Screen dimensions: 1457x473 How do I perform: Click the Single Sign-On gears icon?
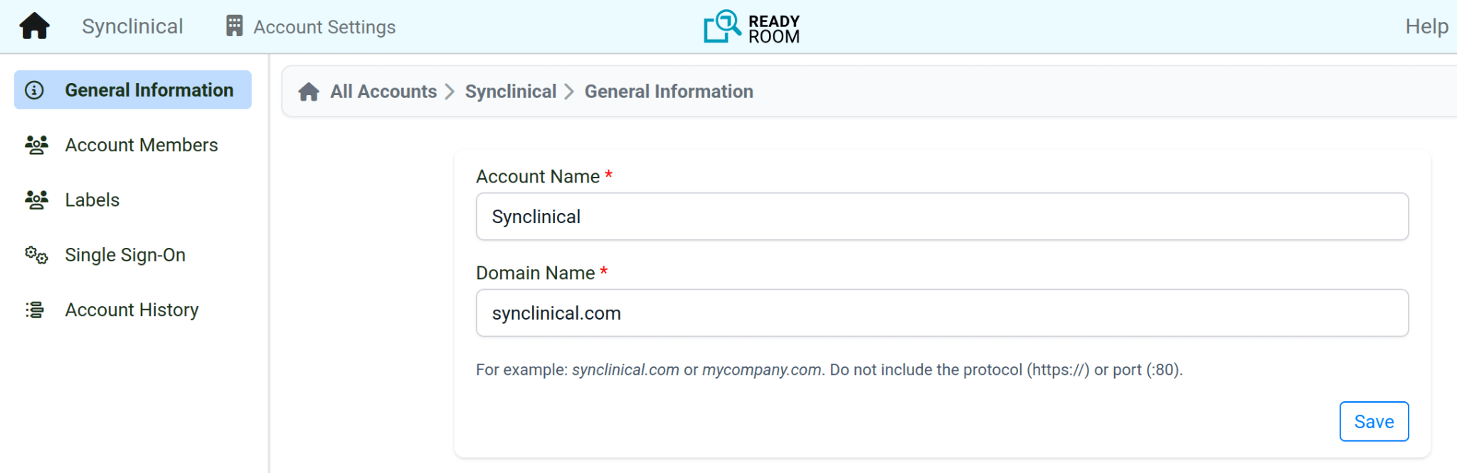36,255
